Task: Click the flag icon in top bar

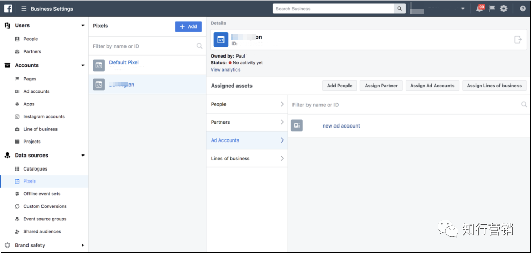Action: [x=492, y=9]
